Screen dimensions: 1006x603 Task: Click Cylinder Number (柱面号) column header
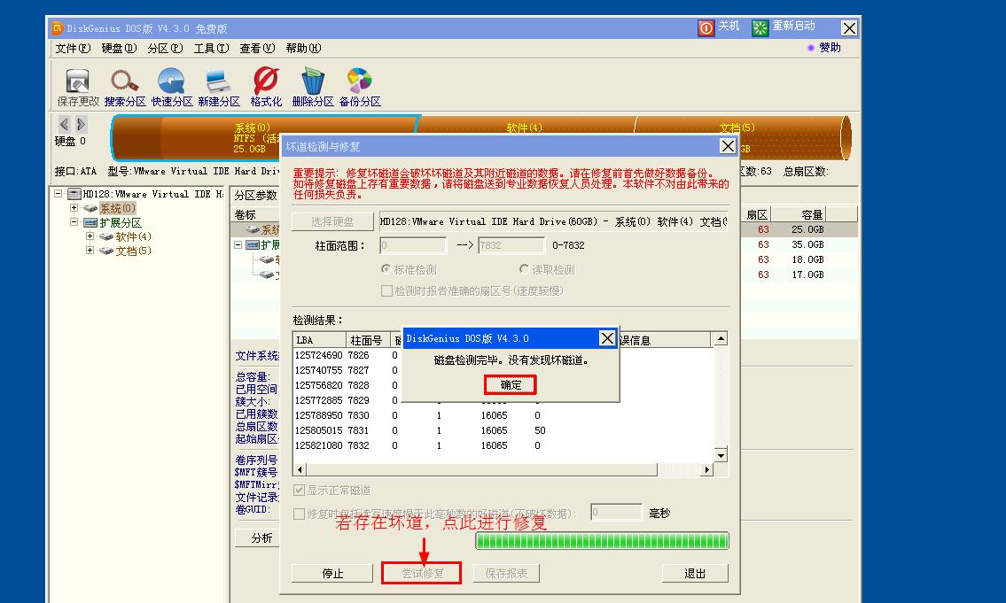click(x=367, y=340)
